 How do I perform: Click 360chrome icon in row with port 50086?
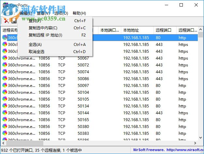5,78
